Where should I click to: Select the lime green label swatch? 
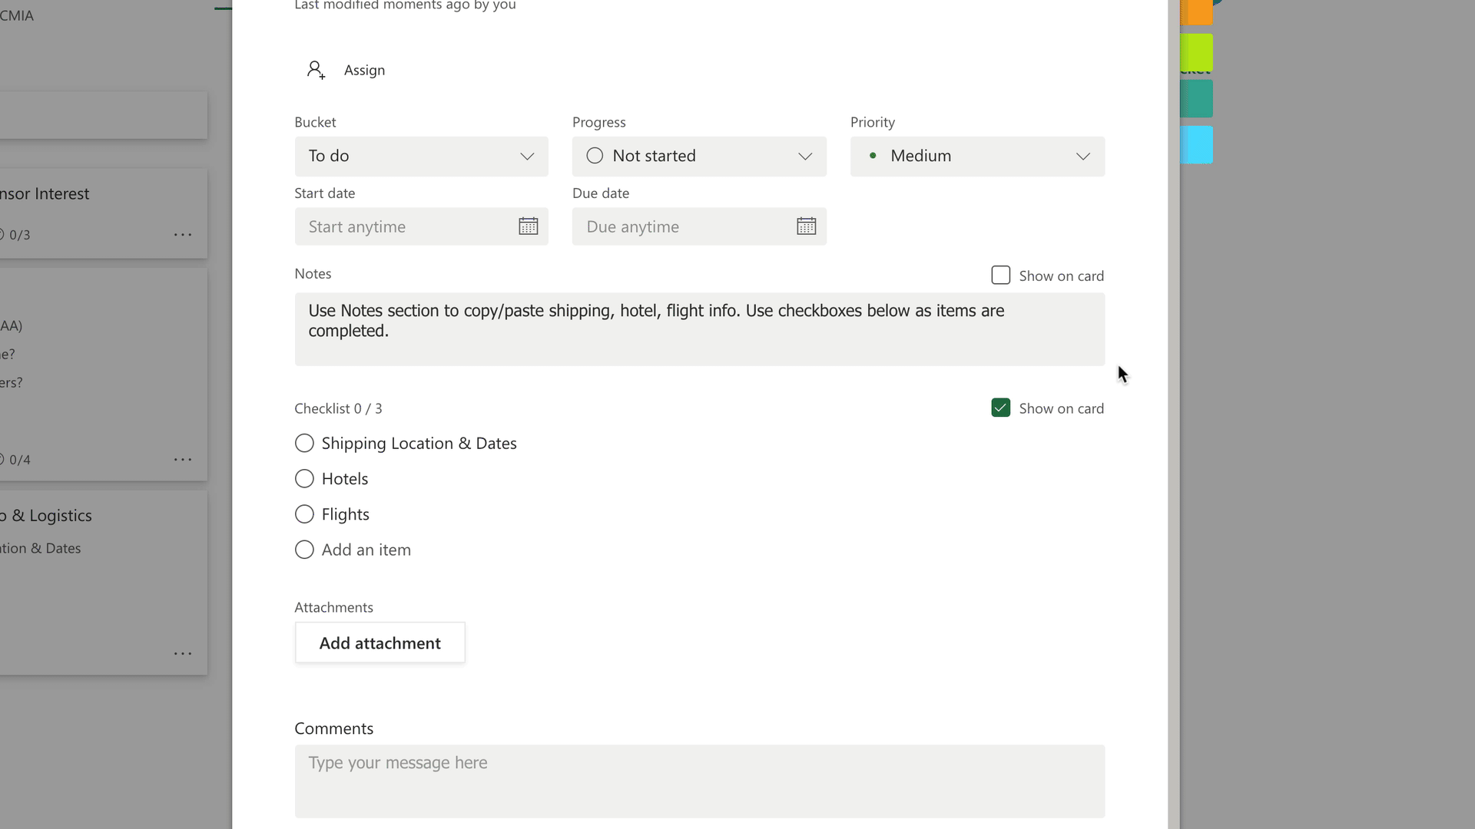(1196, 54)
